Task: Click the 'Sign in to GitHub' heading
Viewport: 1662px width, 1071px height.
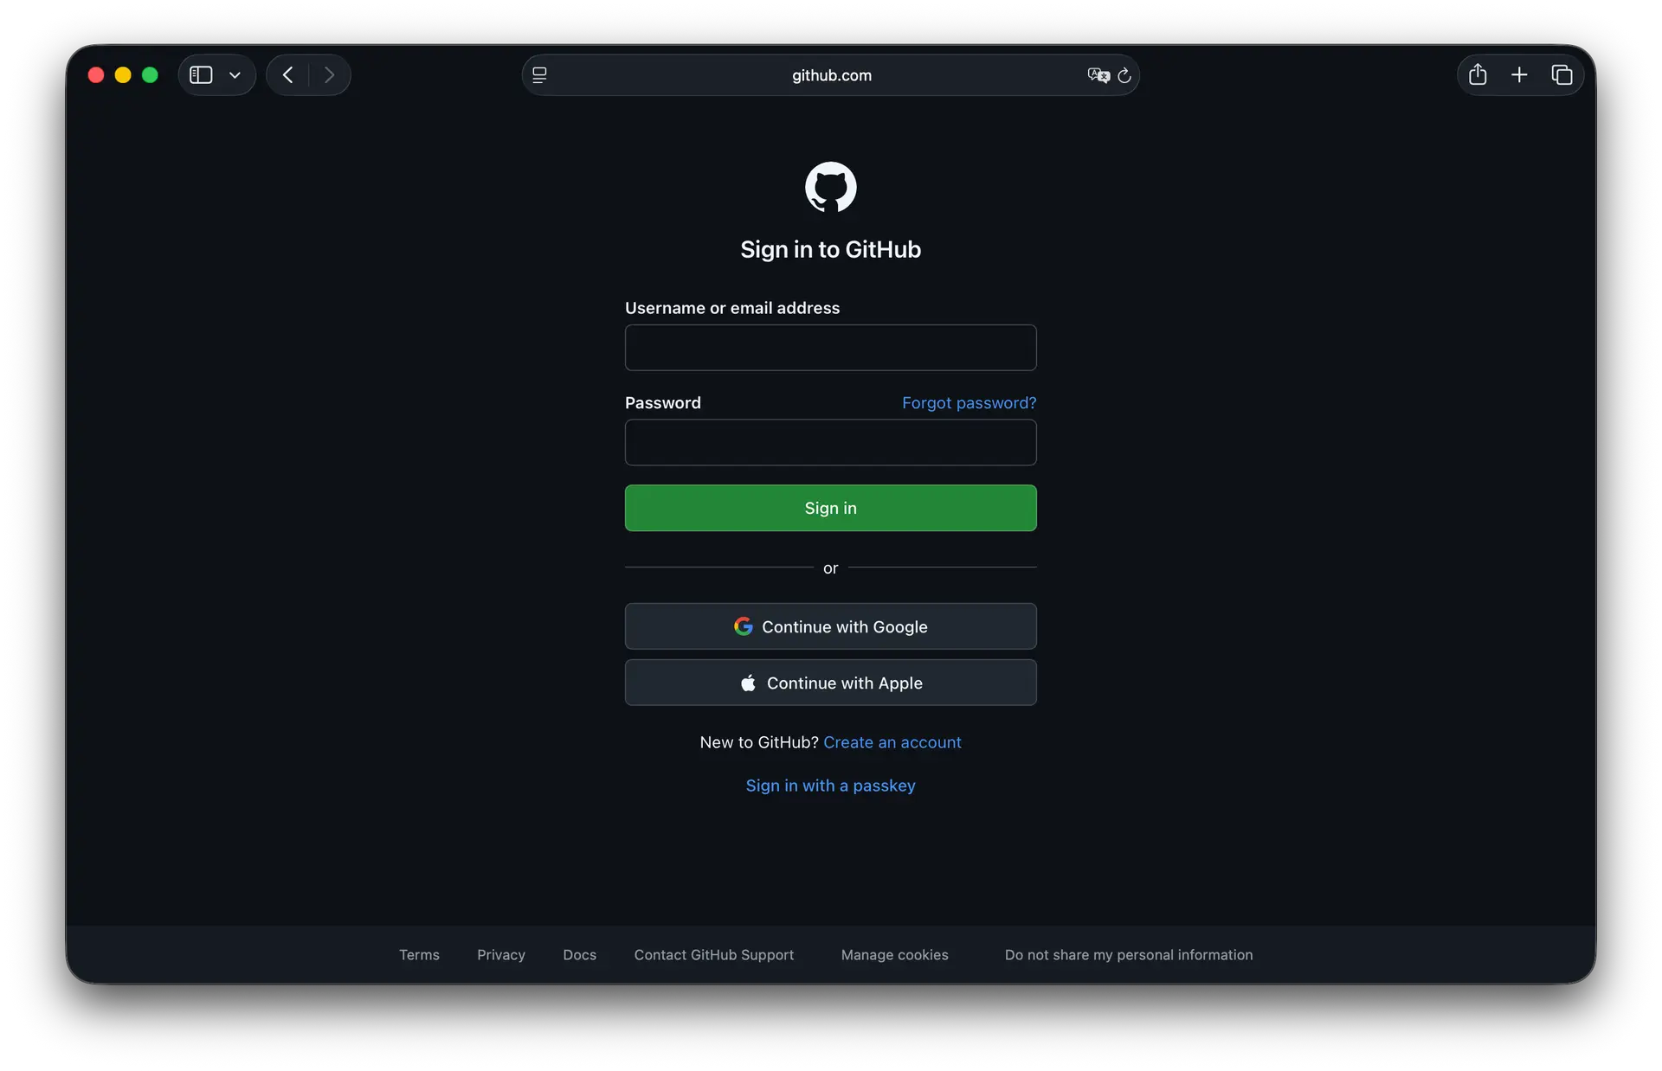Action: click(831, 249)
